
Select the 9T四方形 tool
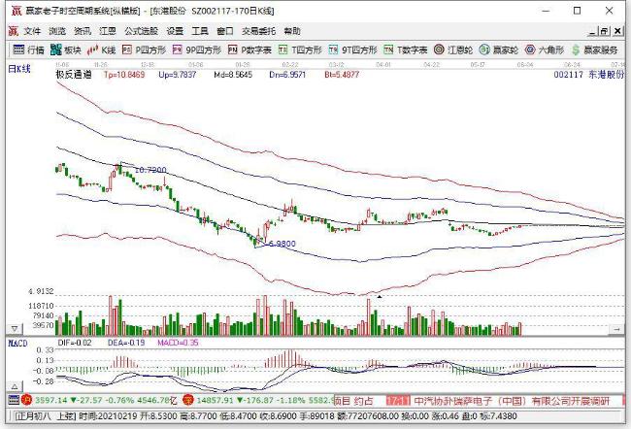pos(353,49)
